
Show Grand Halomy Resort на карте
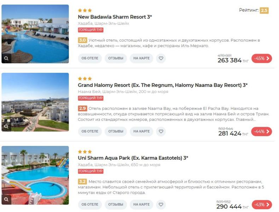pyautogui.click(x=141, y=131)
